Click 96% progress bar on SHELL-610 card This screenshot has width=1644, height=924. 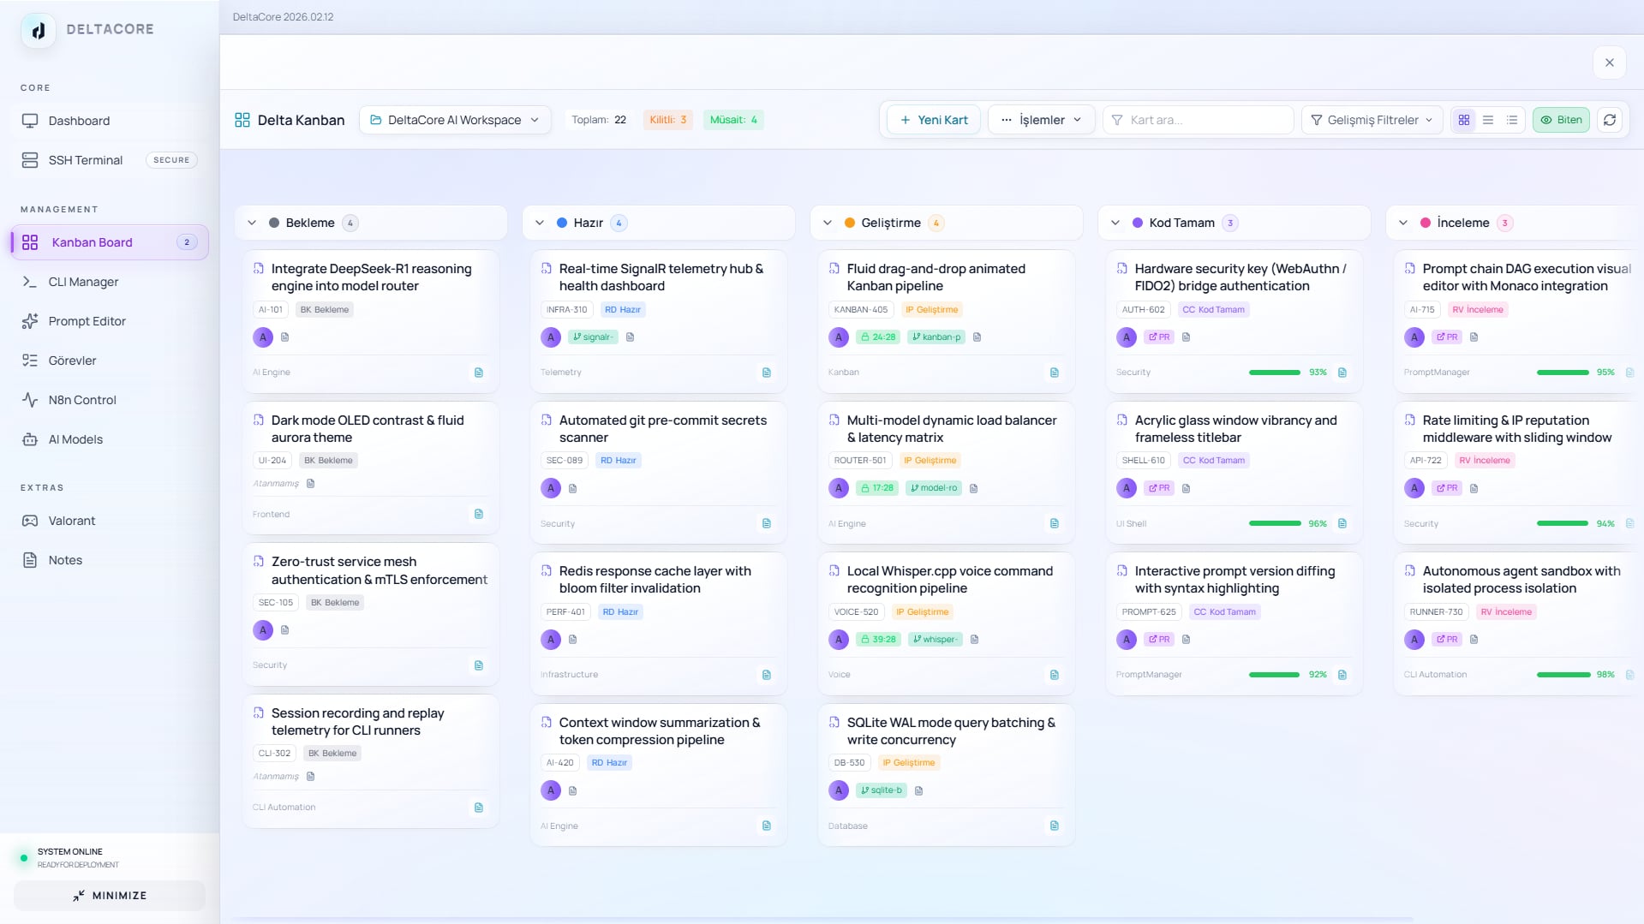pos(1275,524)
